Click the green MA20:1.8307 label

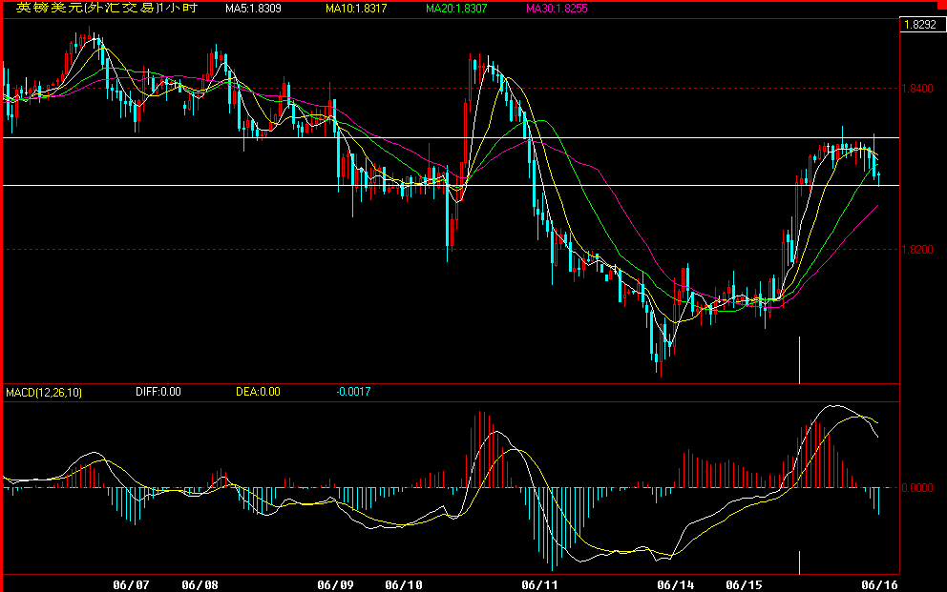coord(457,9)
